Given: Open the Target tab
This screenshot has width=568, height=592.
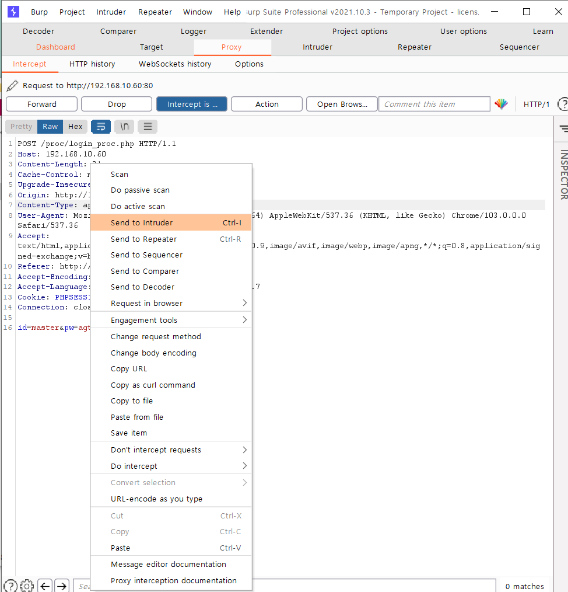Looking at the screenshot, I should [152, 47].
